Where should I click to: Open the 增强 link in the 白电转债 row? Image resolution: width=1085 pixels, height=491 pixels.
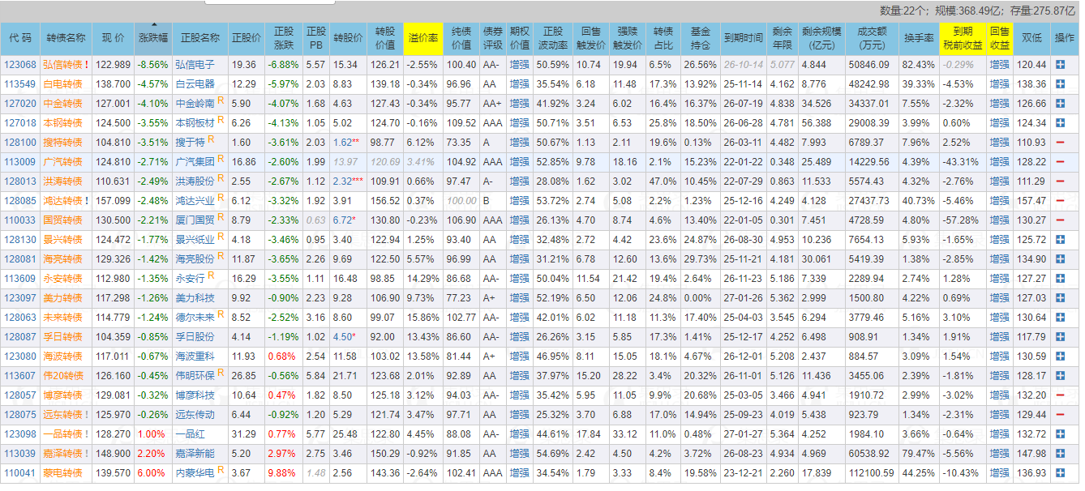[519, 84]
